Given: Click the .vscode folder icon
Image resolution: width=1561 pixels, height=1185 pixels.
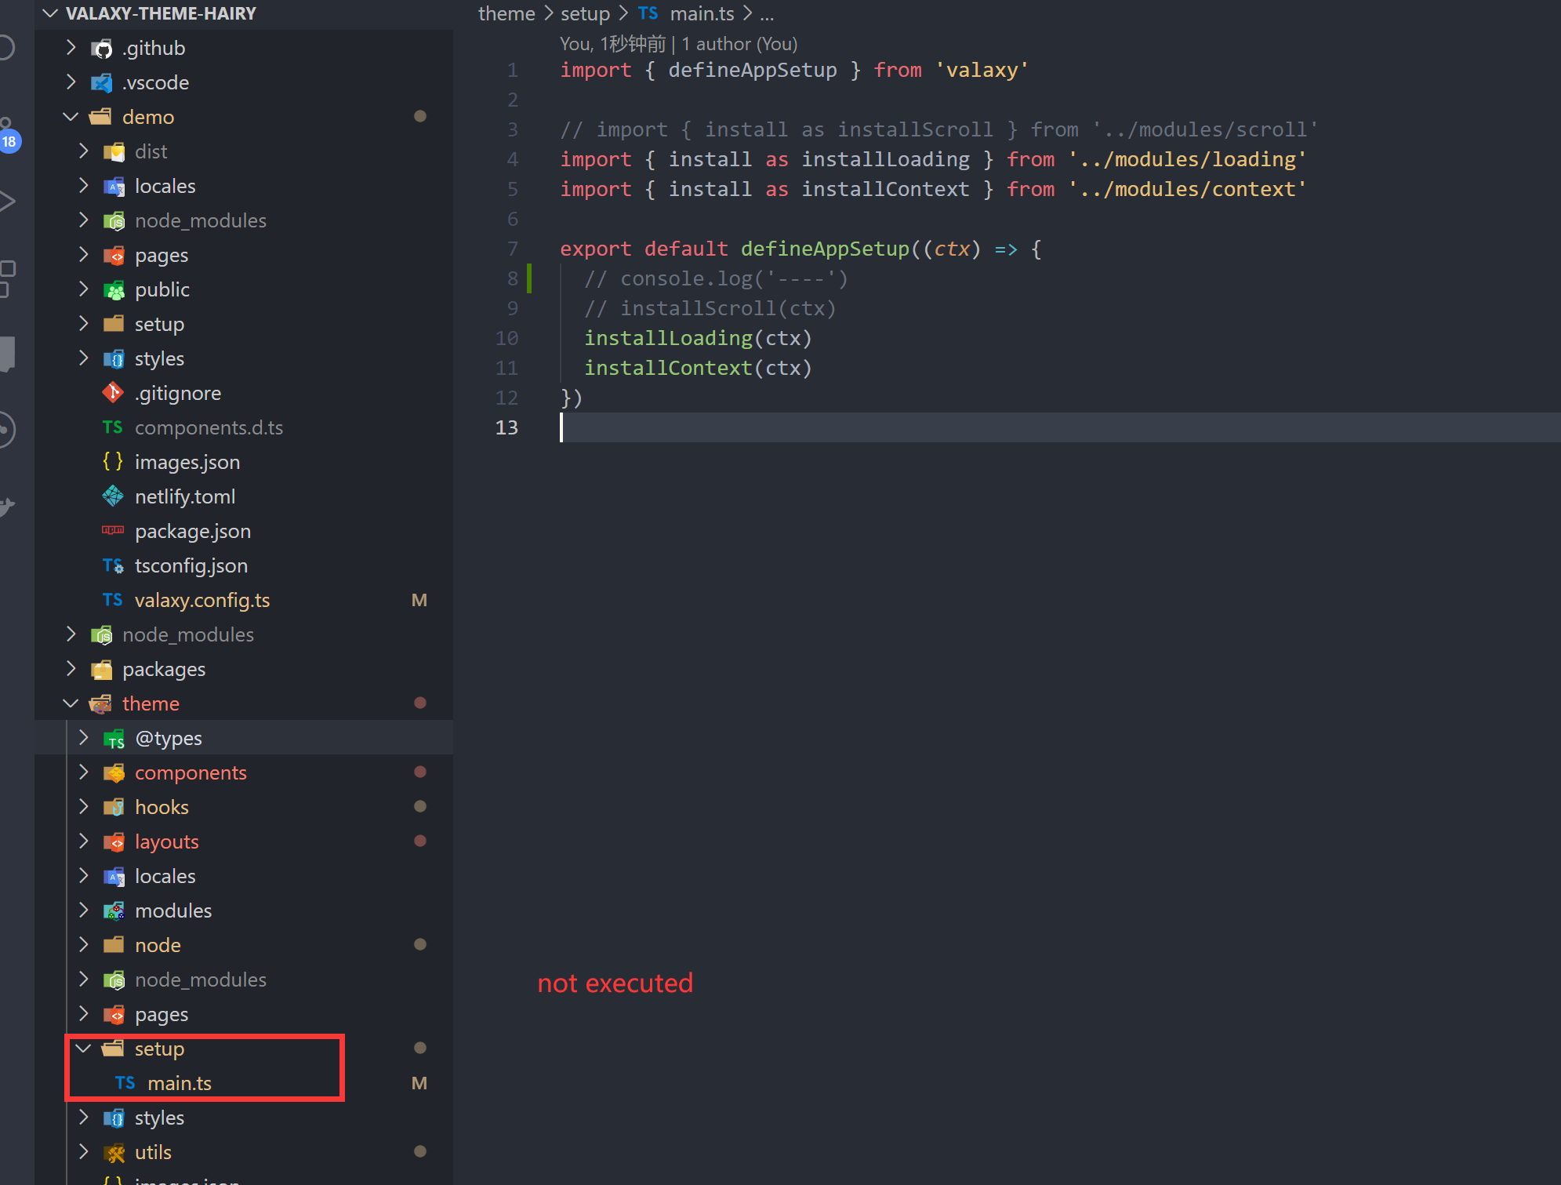Looking at the screenshot, I should [x=101, y=82].
